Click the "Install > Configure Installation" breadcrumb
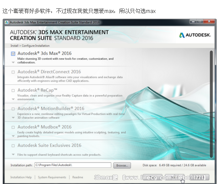Image resolution: width=217 pixels, height=184 pixels. tap(30, 46)
